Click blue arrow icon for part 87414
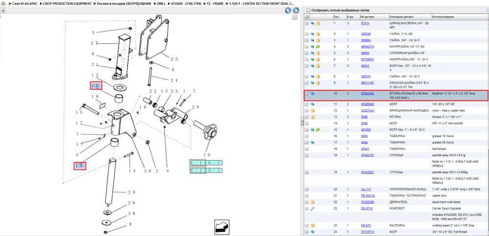 click(x=312, y=24)
